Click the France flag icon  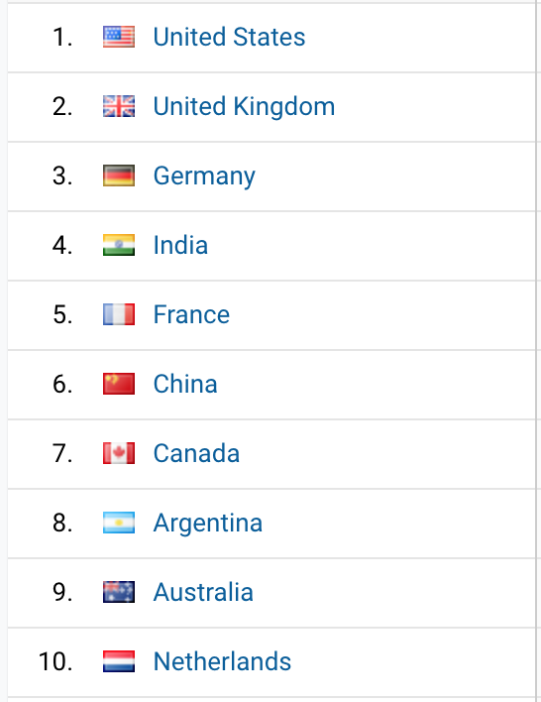(119, 314)
